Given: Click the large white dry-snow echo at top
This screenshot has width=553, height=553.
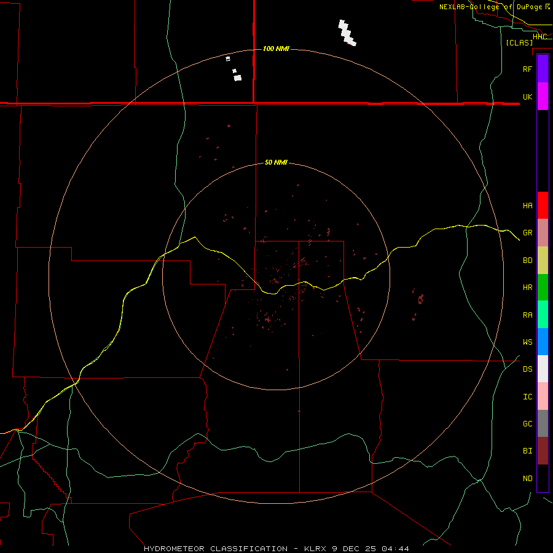Looking at the screenshot, I should 347,33.
